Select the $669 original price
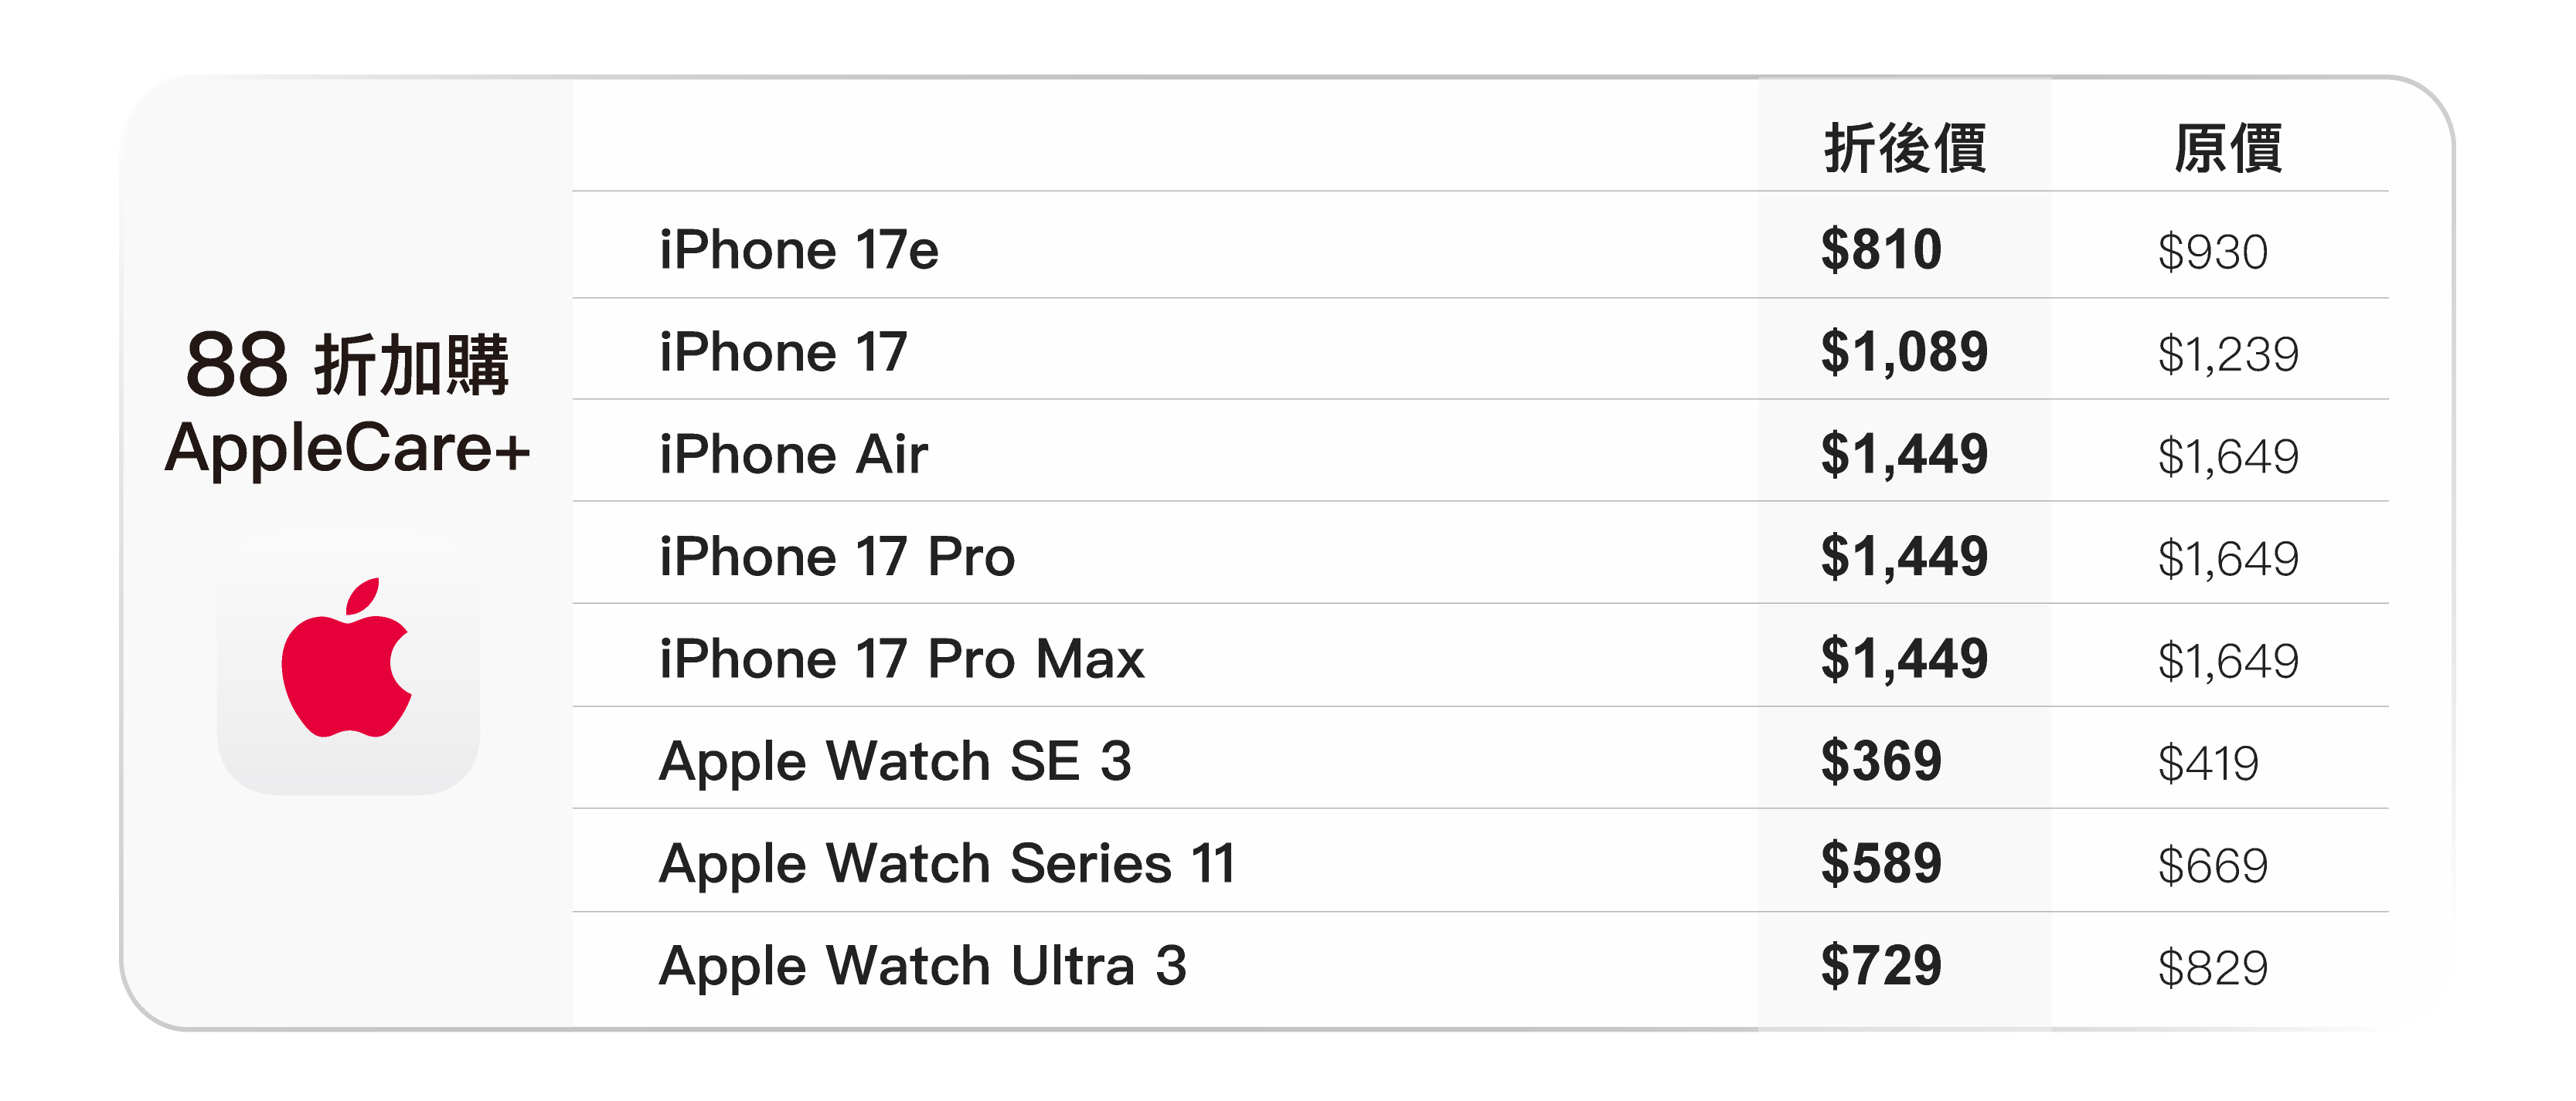The image size is (2576, 1101). click(x=2212, y=866)
